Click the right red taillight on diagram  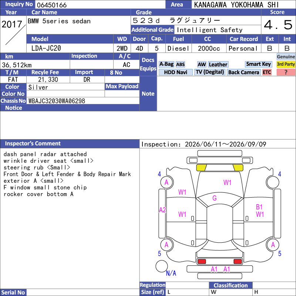(x=238, y=262)
